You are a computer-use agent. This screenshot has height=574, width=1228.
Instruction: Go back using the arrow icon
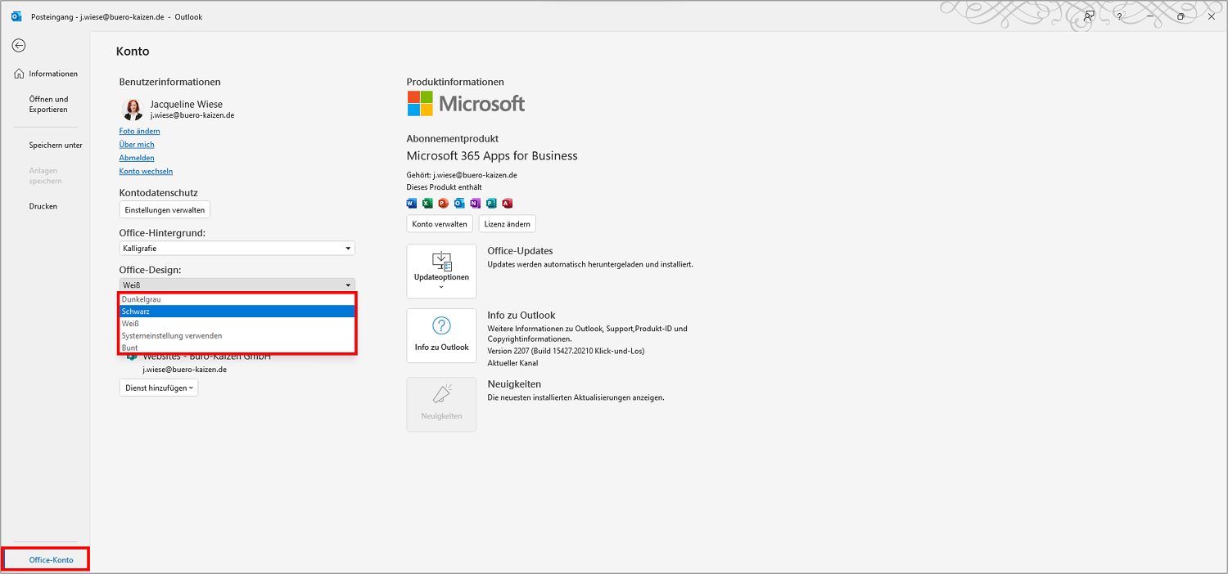[x=18, y=46]
